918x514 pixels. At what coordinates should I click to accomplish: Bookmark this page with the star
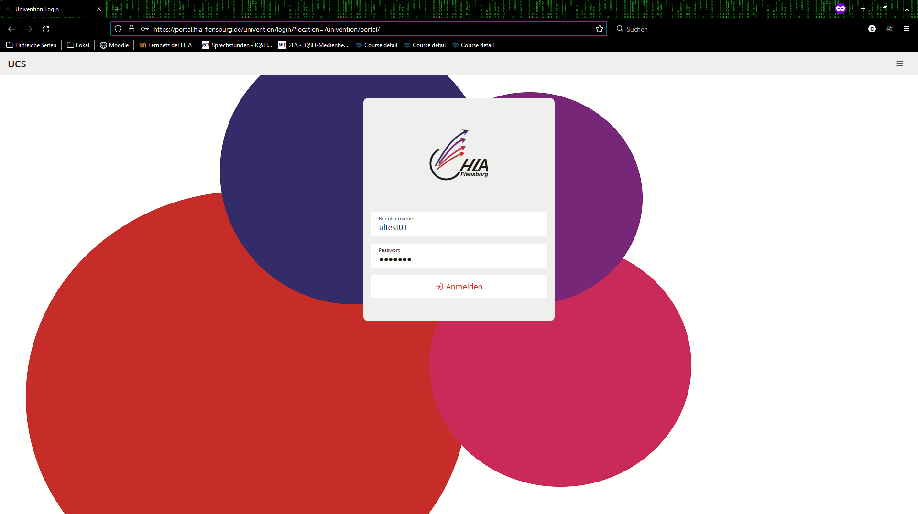click(600, 29)
